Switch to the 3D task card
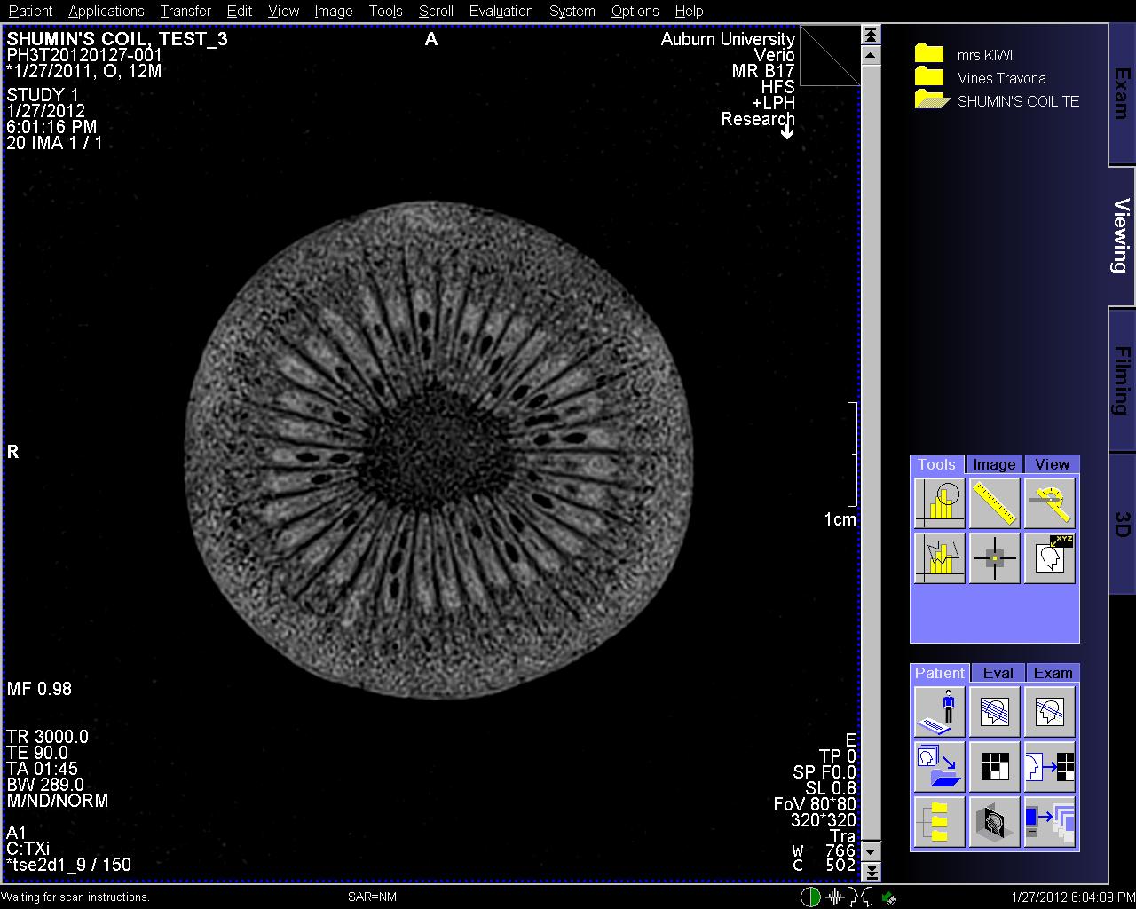 (x=1122, y=524)
